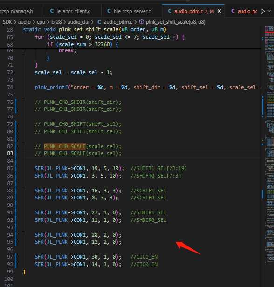Click C file icon in breadcrumb path

pos(99,22)
